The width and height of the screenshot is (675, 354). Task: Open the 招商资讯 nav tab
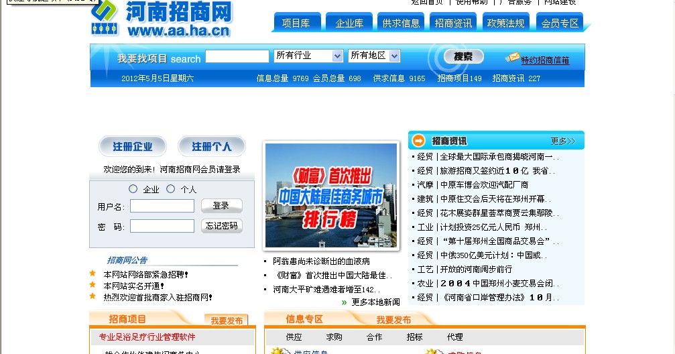click(453, 23)
